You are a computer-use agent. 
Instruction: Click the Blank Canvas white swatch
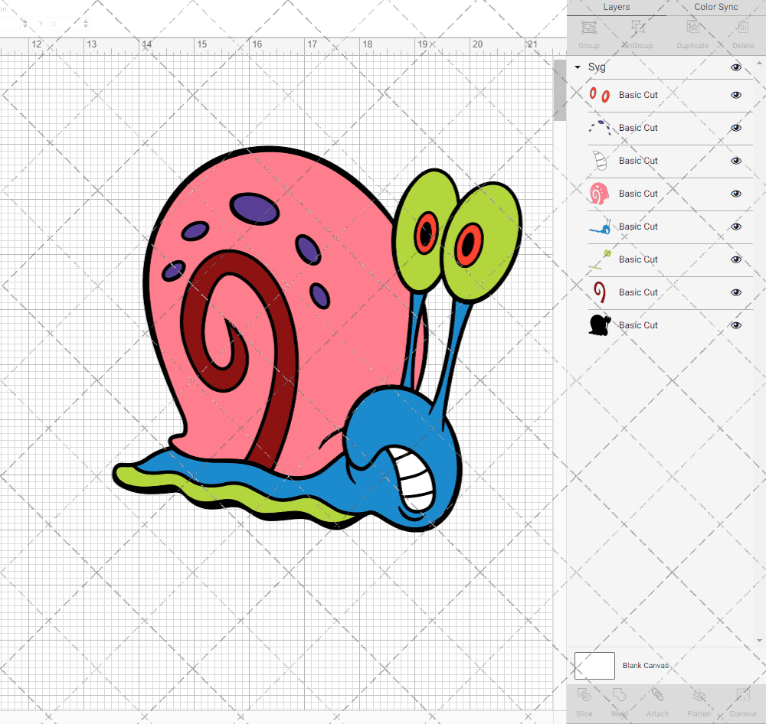tap(594, 665)
